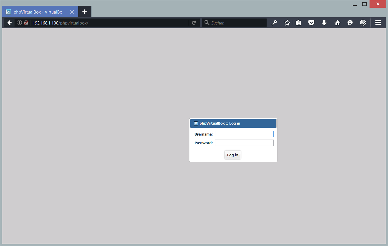Open the Pocket icon
The width and height of the screenshot is (388, 246).
point(311,23)
